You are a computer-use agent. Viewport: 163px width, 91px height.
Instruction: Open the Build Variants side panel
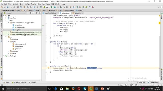tap(1, 63)
